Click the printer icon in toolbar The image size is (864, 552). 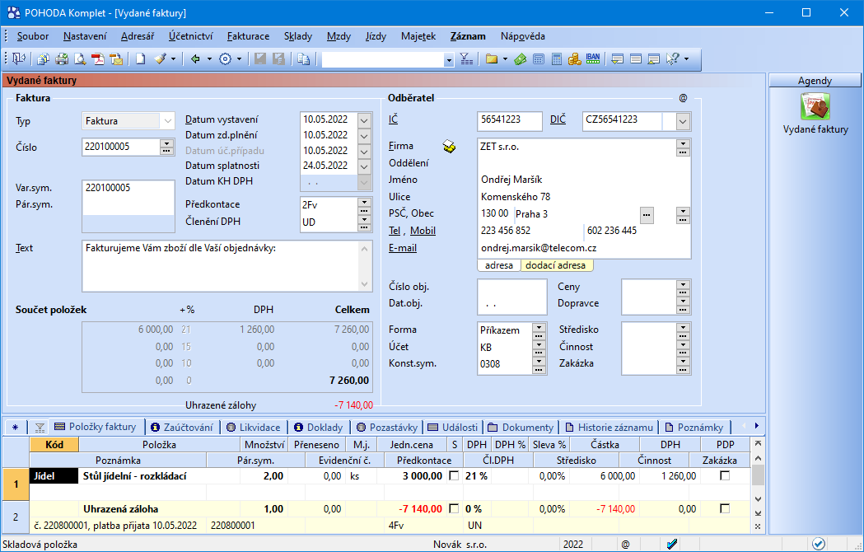tap(62, 59)
